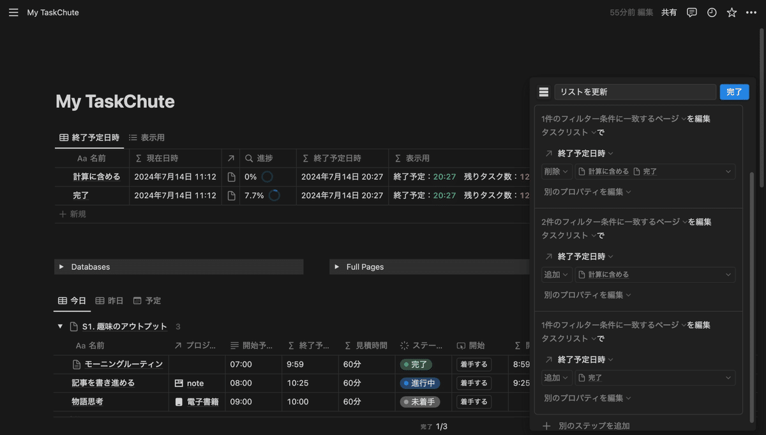Open the 削除 action dropdown
Viewport: 766px width, 435px height.
click(x=556, y=171)
